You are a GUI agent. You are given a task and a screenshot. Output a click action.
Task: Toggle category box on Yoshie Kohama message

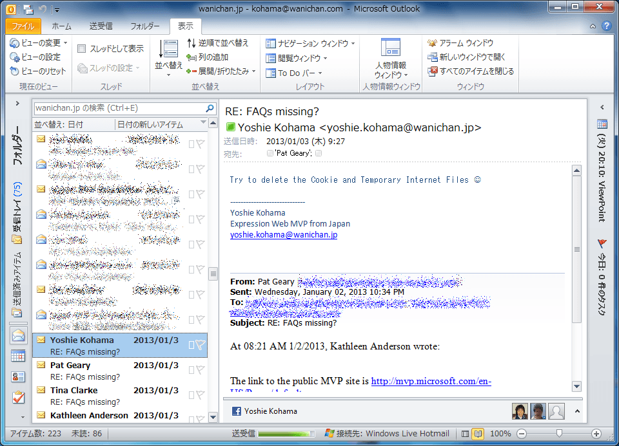point(192,345)
